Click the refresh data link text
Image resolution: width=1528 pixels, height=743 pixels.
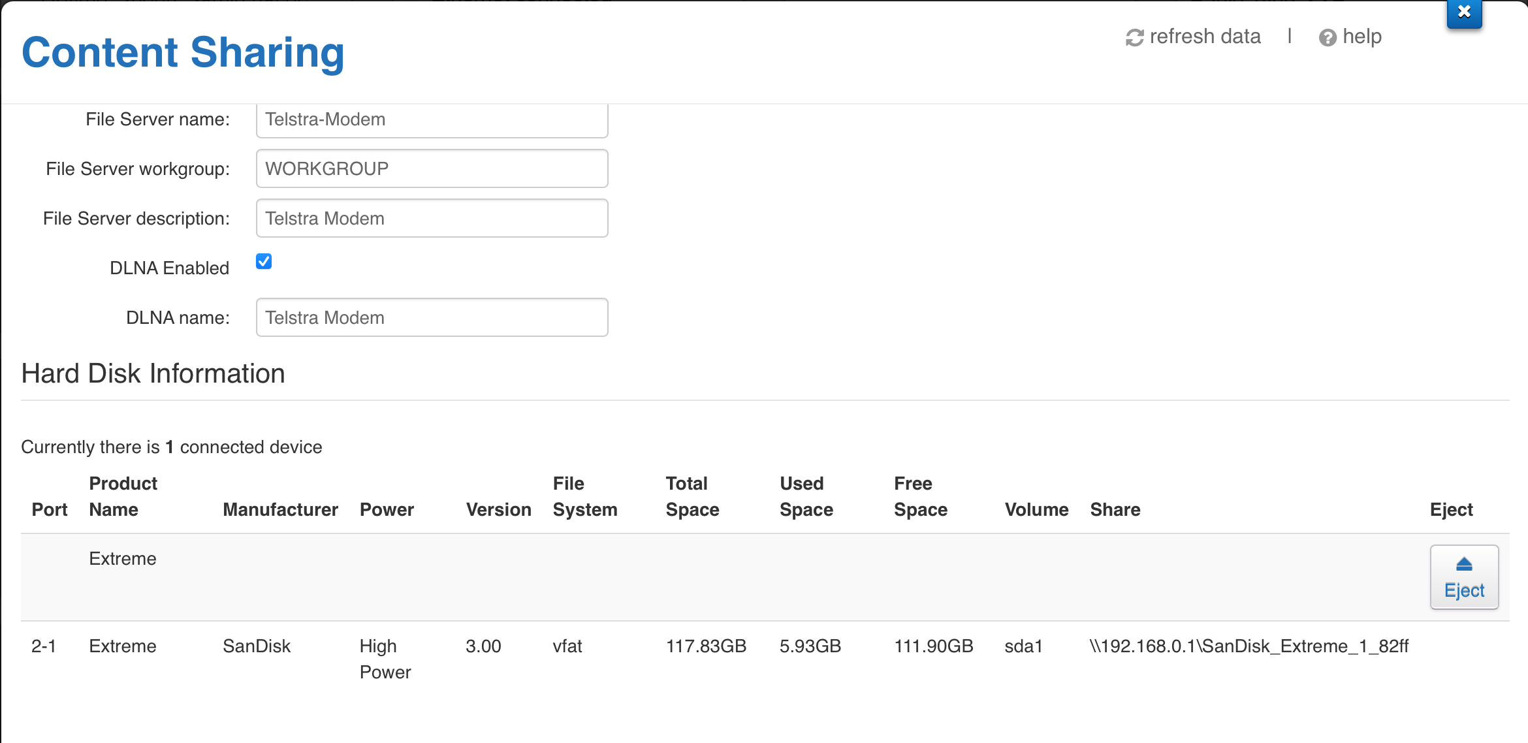1205,37
